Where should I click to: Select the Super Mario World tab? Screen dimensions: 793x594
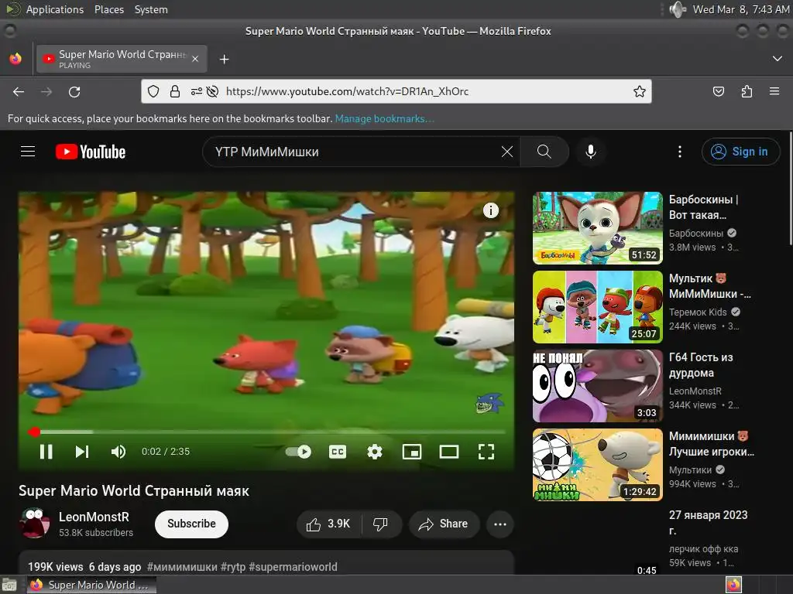point(122,59)
